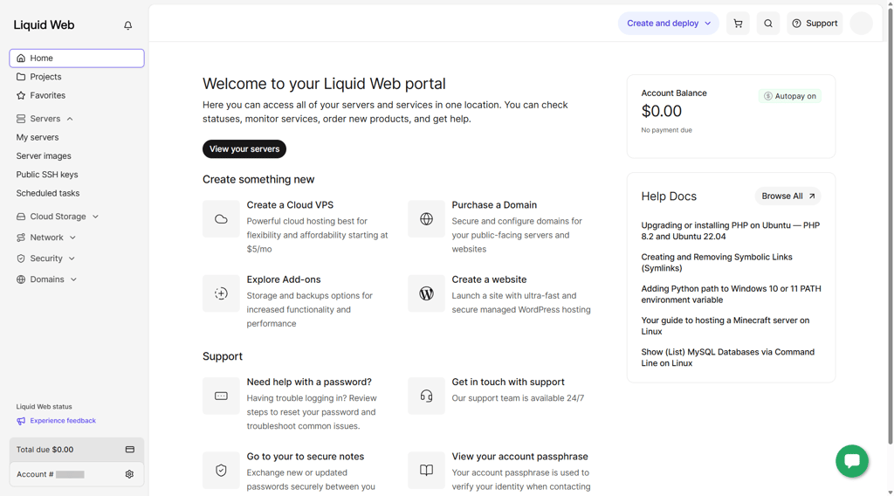
Task: Click the headset icon for Get in touch with support
Action: pyautogui.click(x=426, y=396)
